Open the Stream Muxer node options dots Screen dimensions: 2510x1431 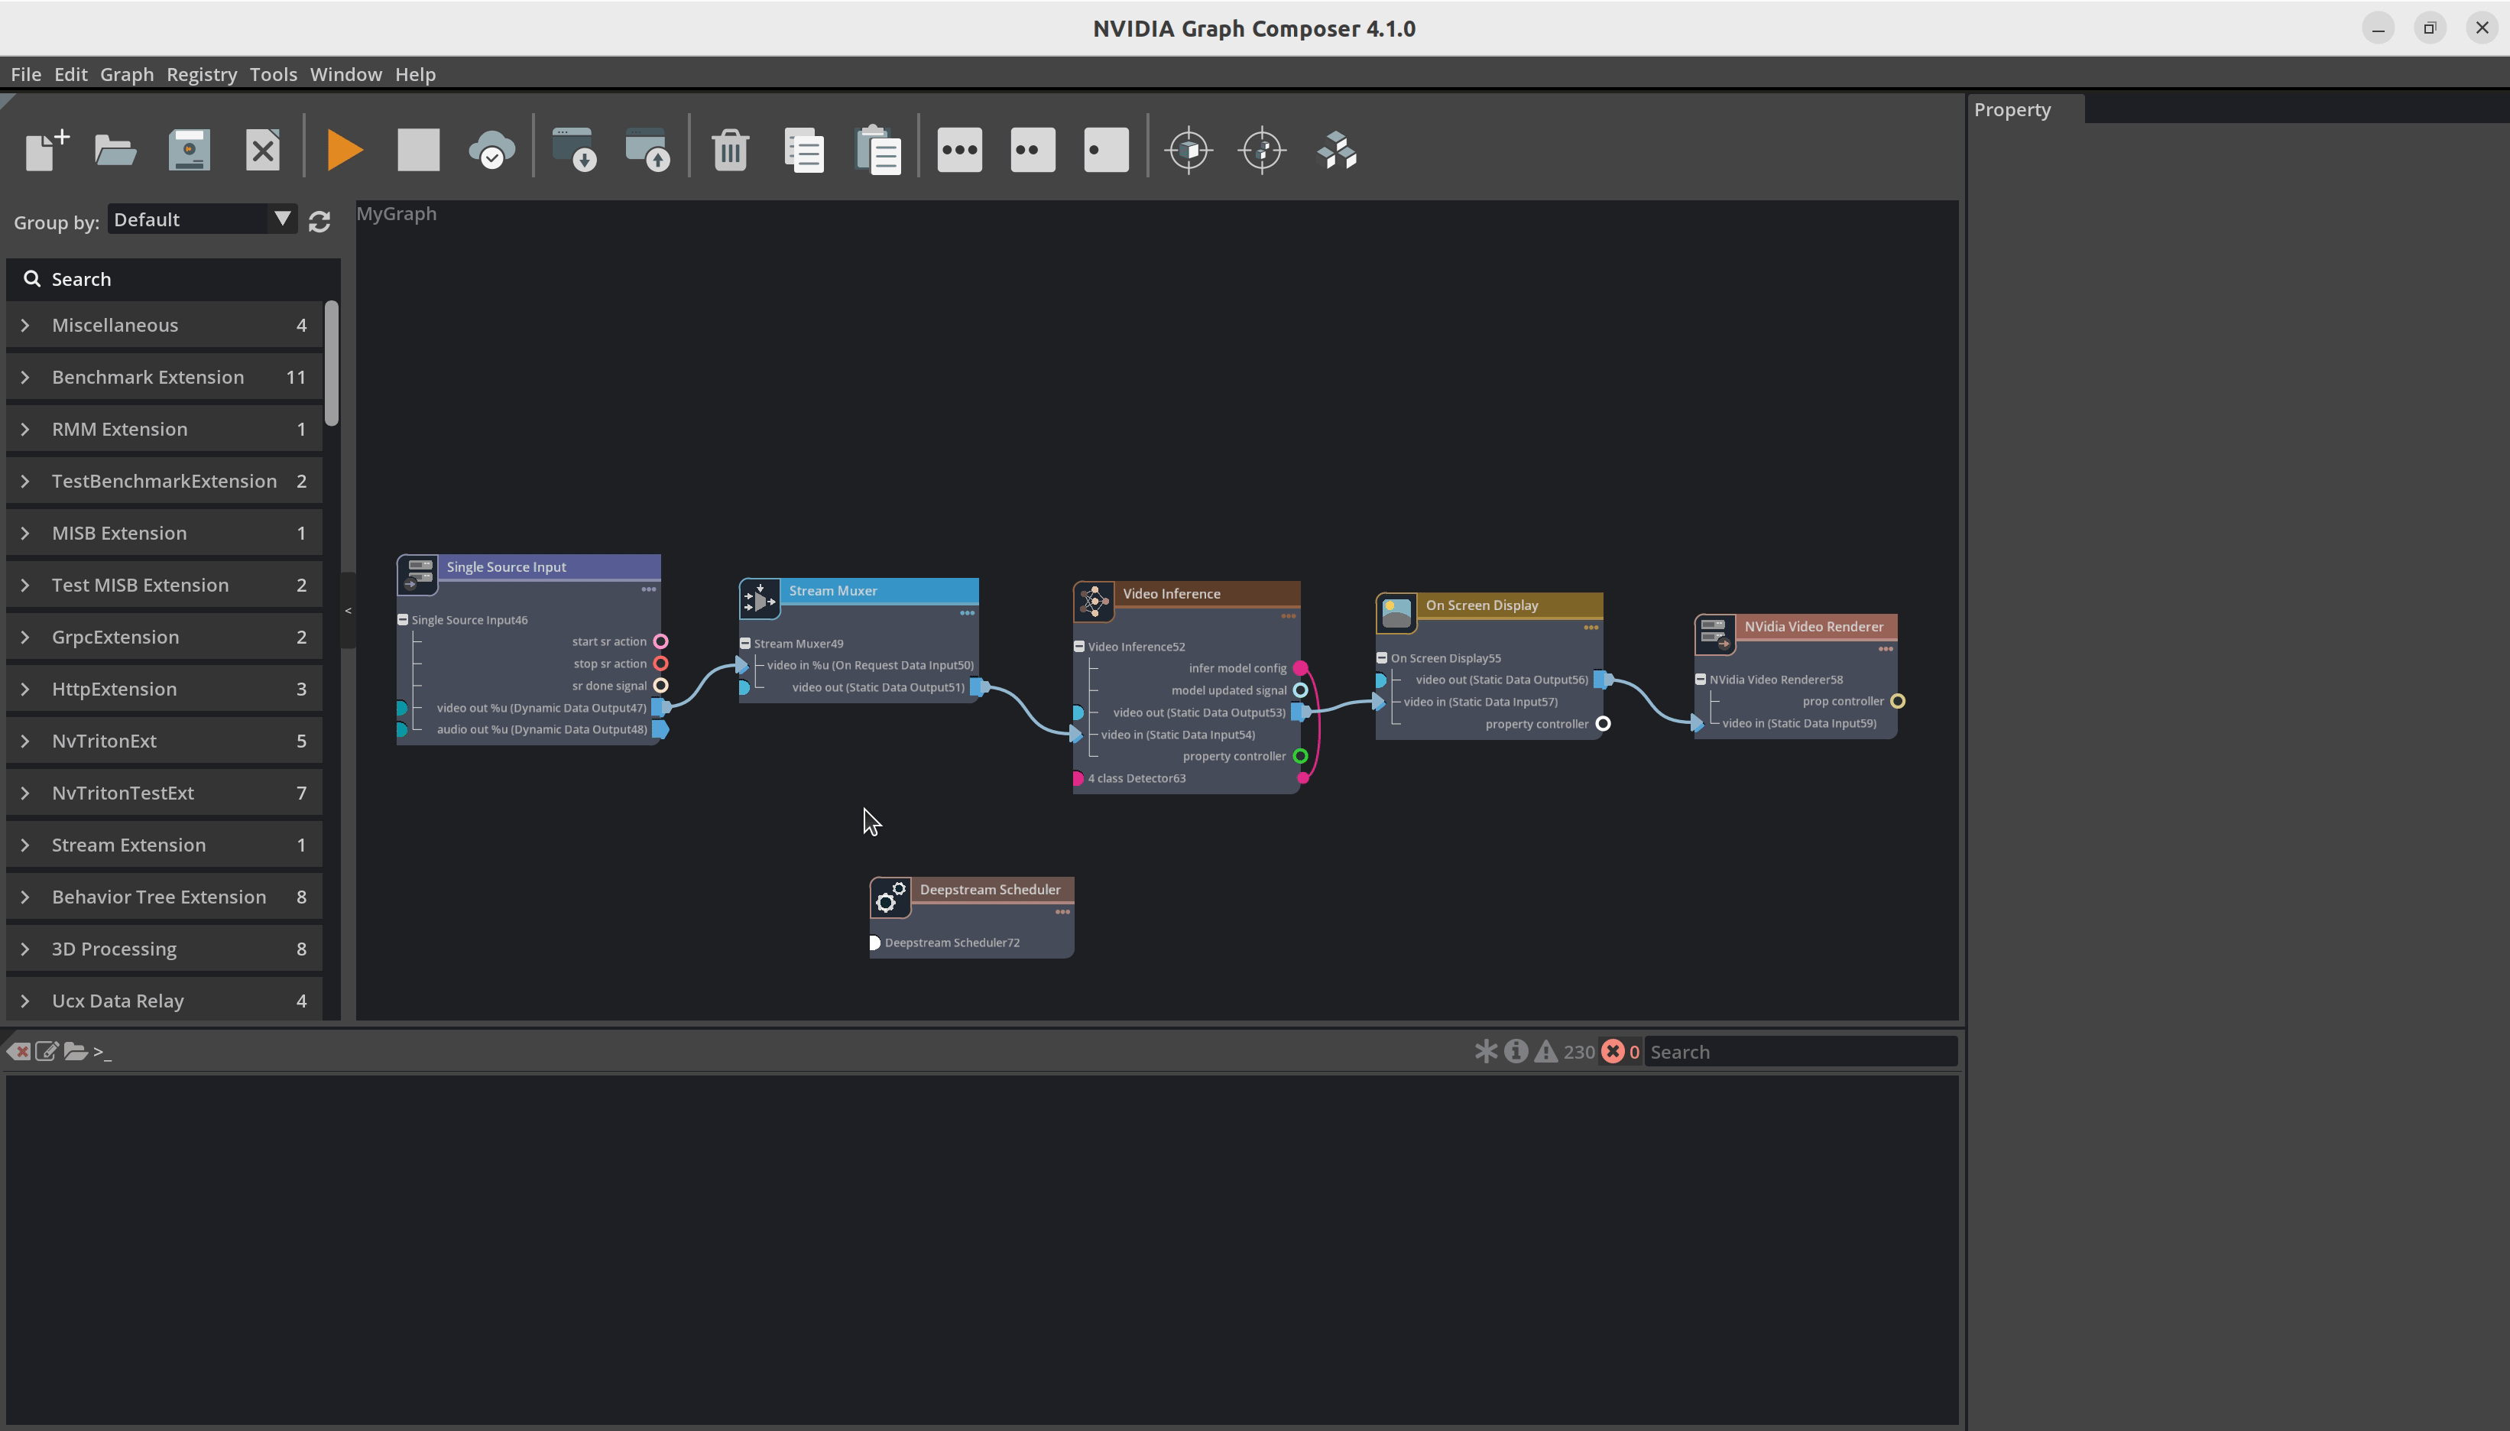tap(967, 613)
